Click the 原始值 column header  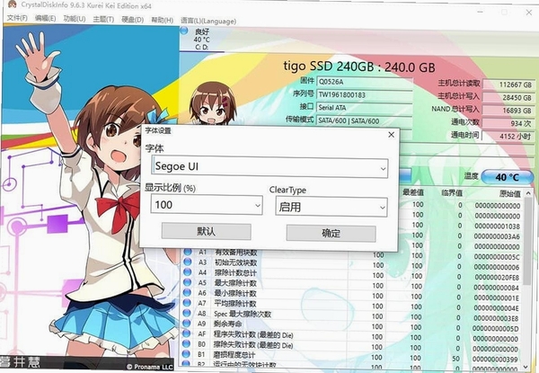pos(509,193)
